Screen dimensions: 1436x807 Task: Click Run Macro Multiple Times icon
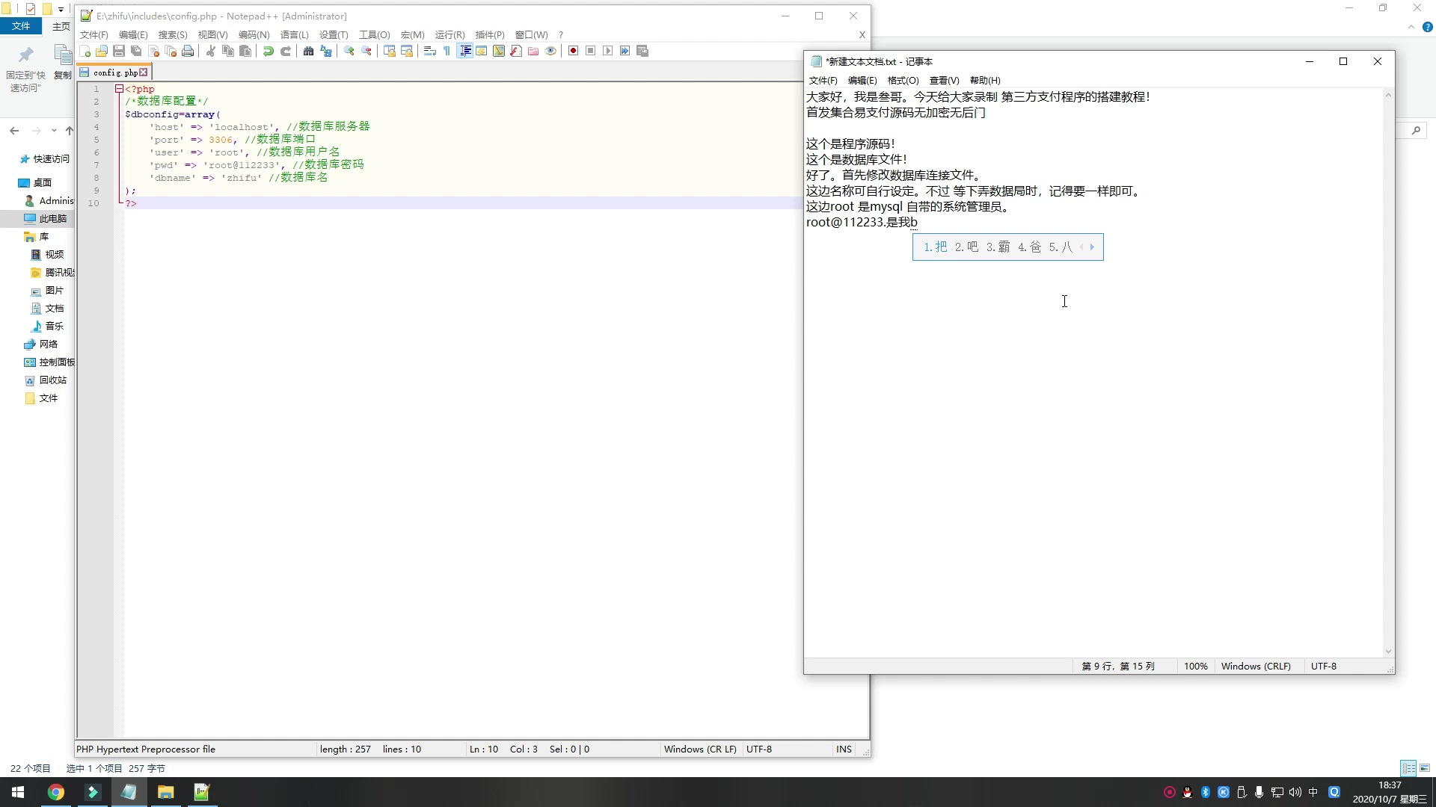625,51
